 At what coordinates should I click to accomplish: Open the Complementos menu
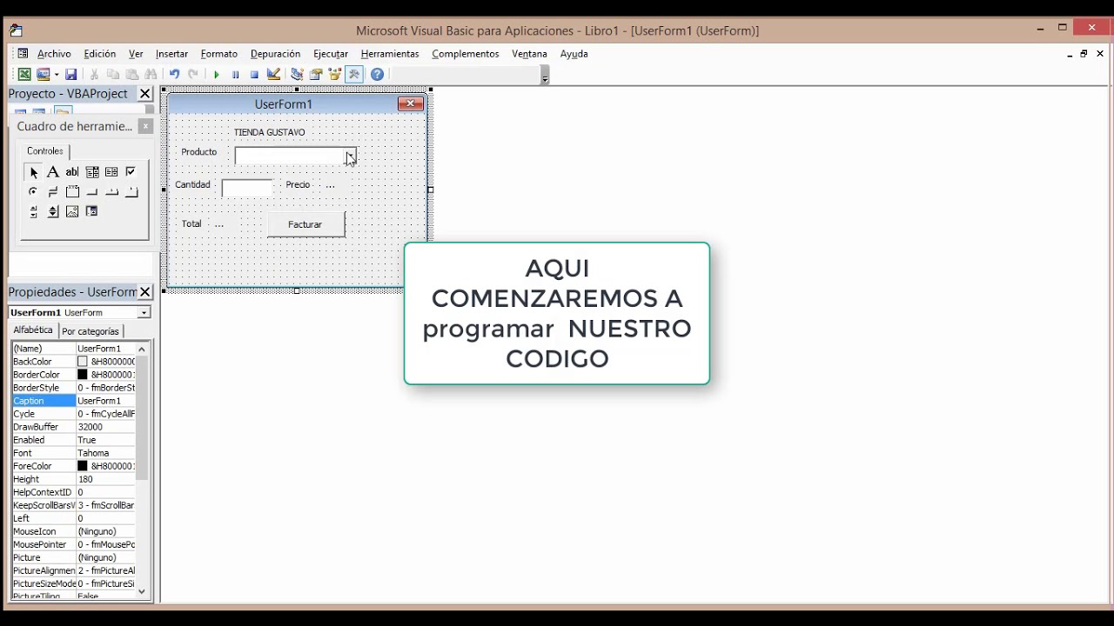tap(466, 54)
